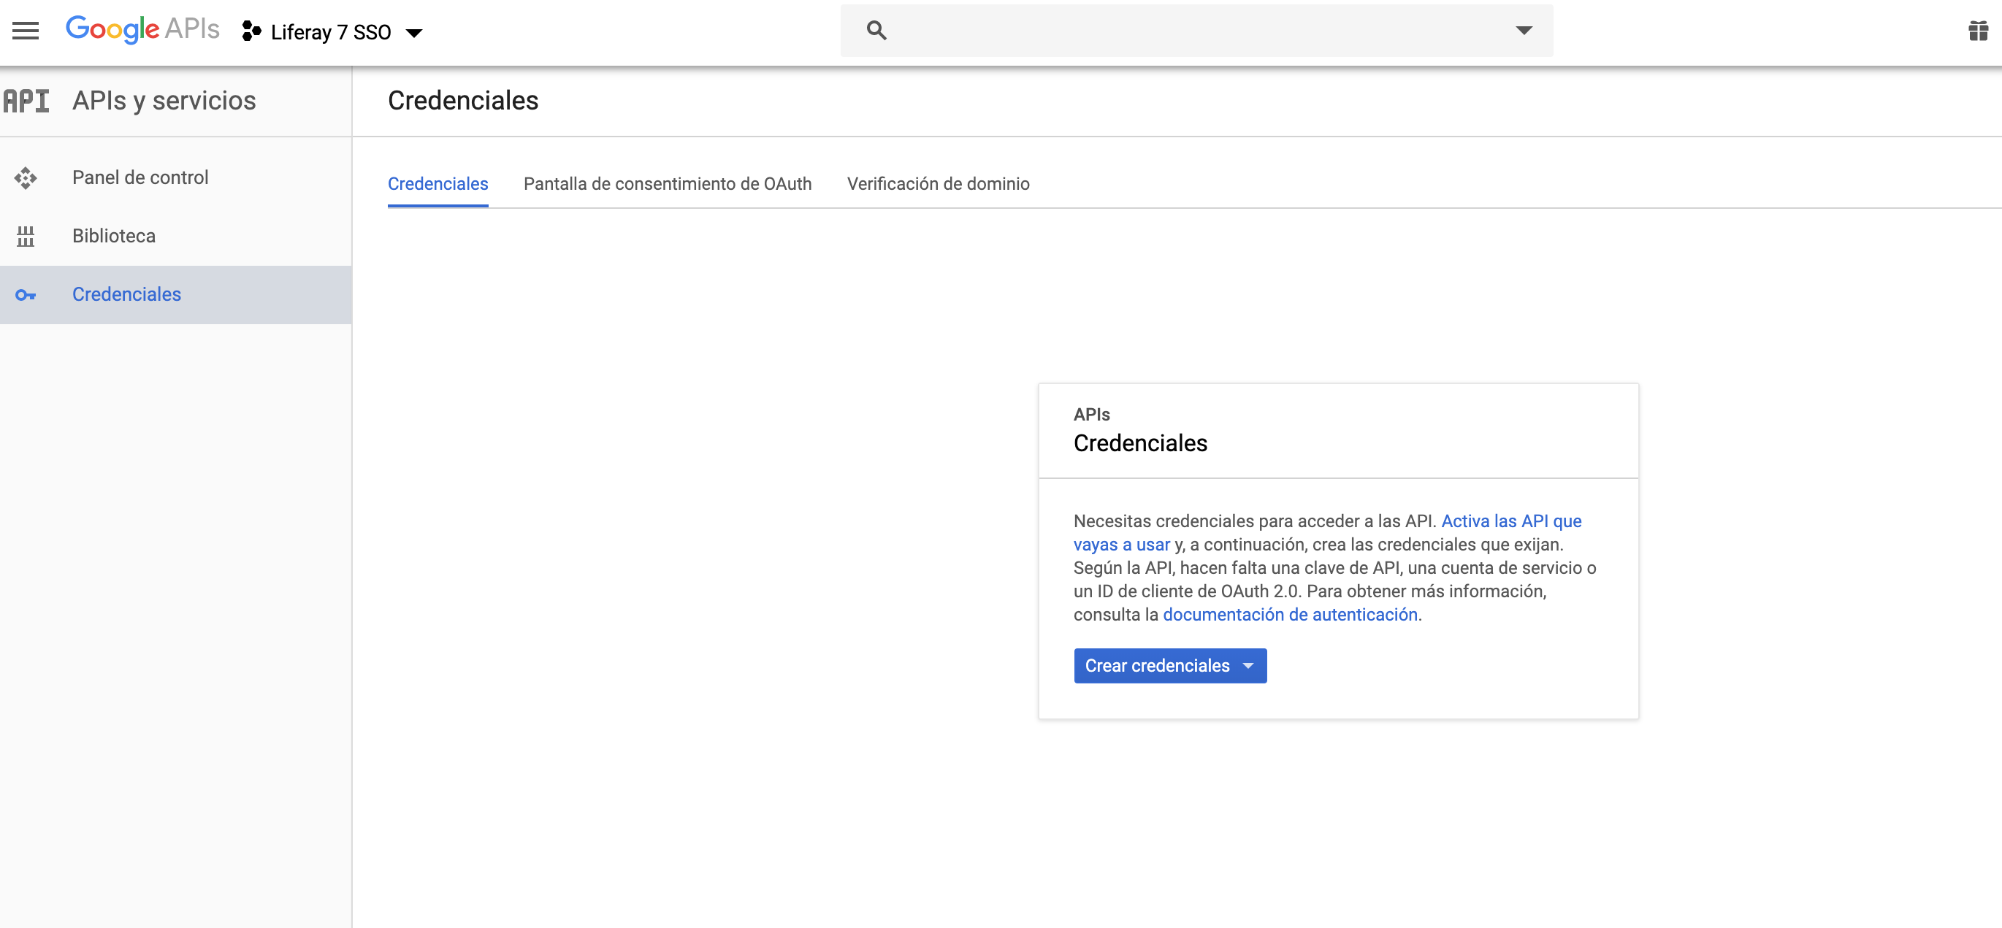The image size is (2002, 928).
Task: Open Panel de control in sidebar
Action: [175, 178]
